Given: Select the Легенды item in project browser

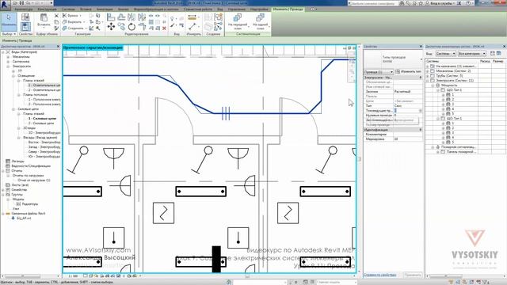Looking at the screenshot, I should [x=17, y=161].
